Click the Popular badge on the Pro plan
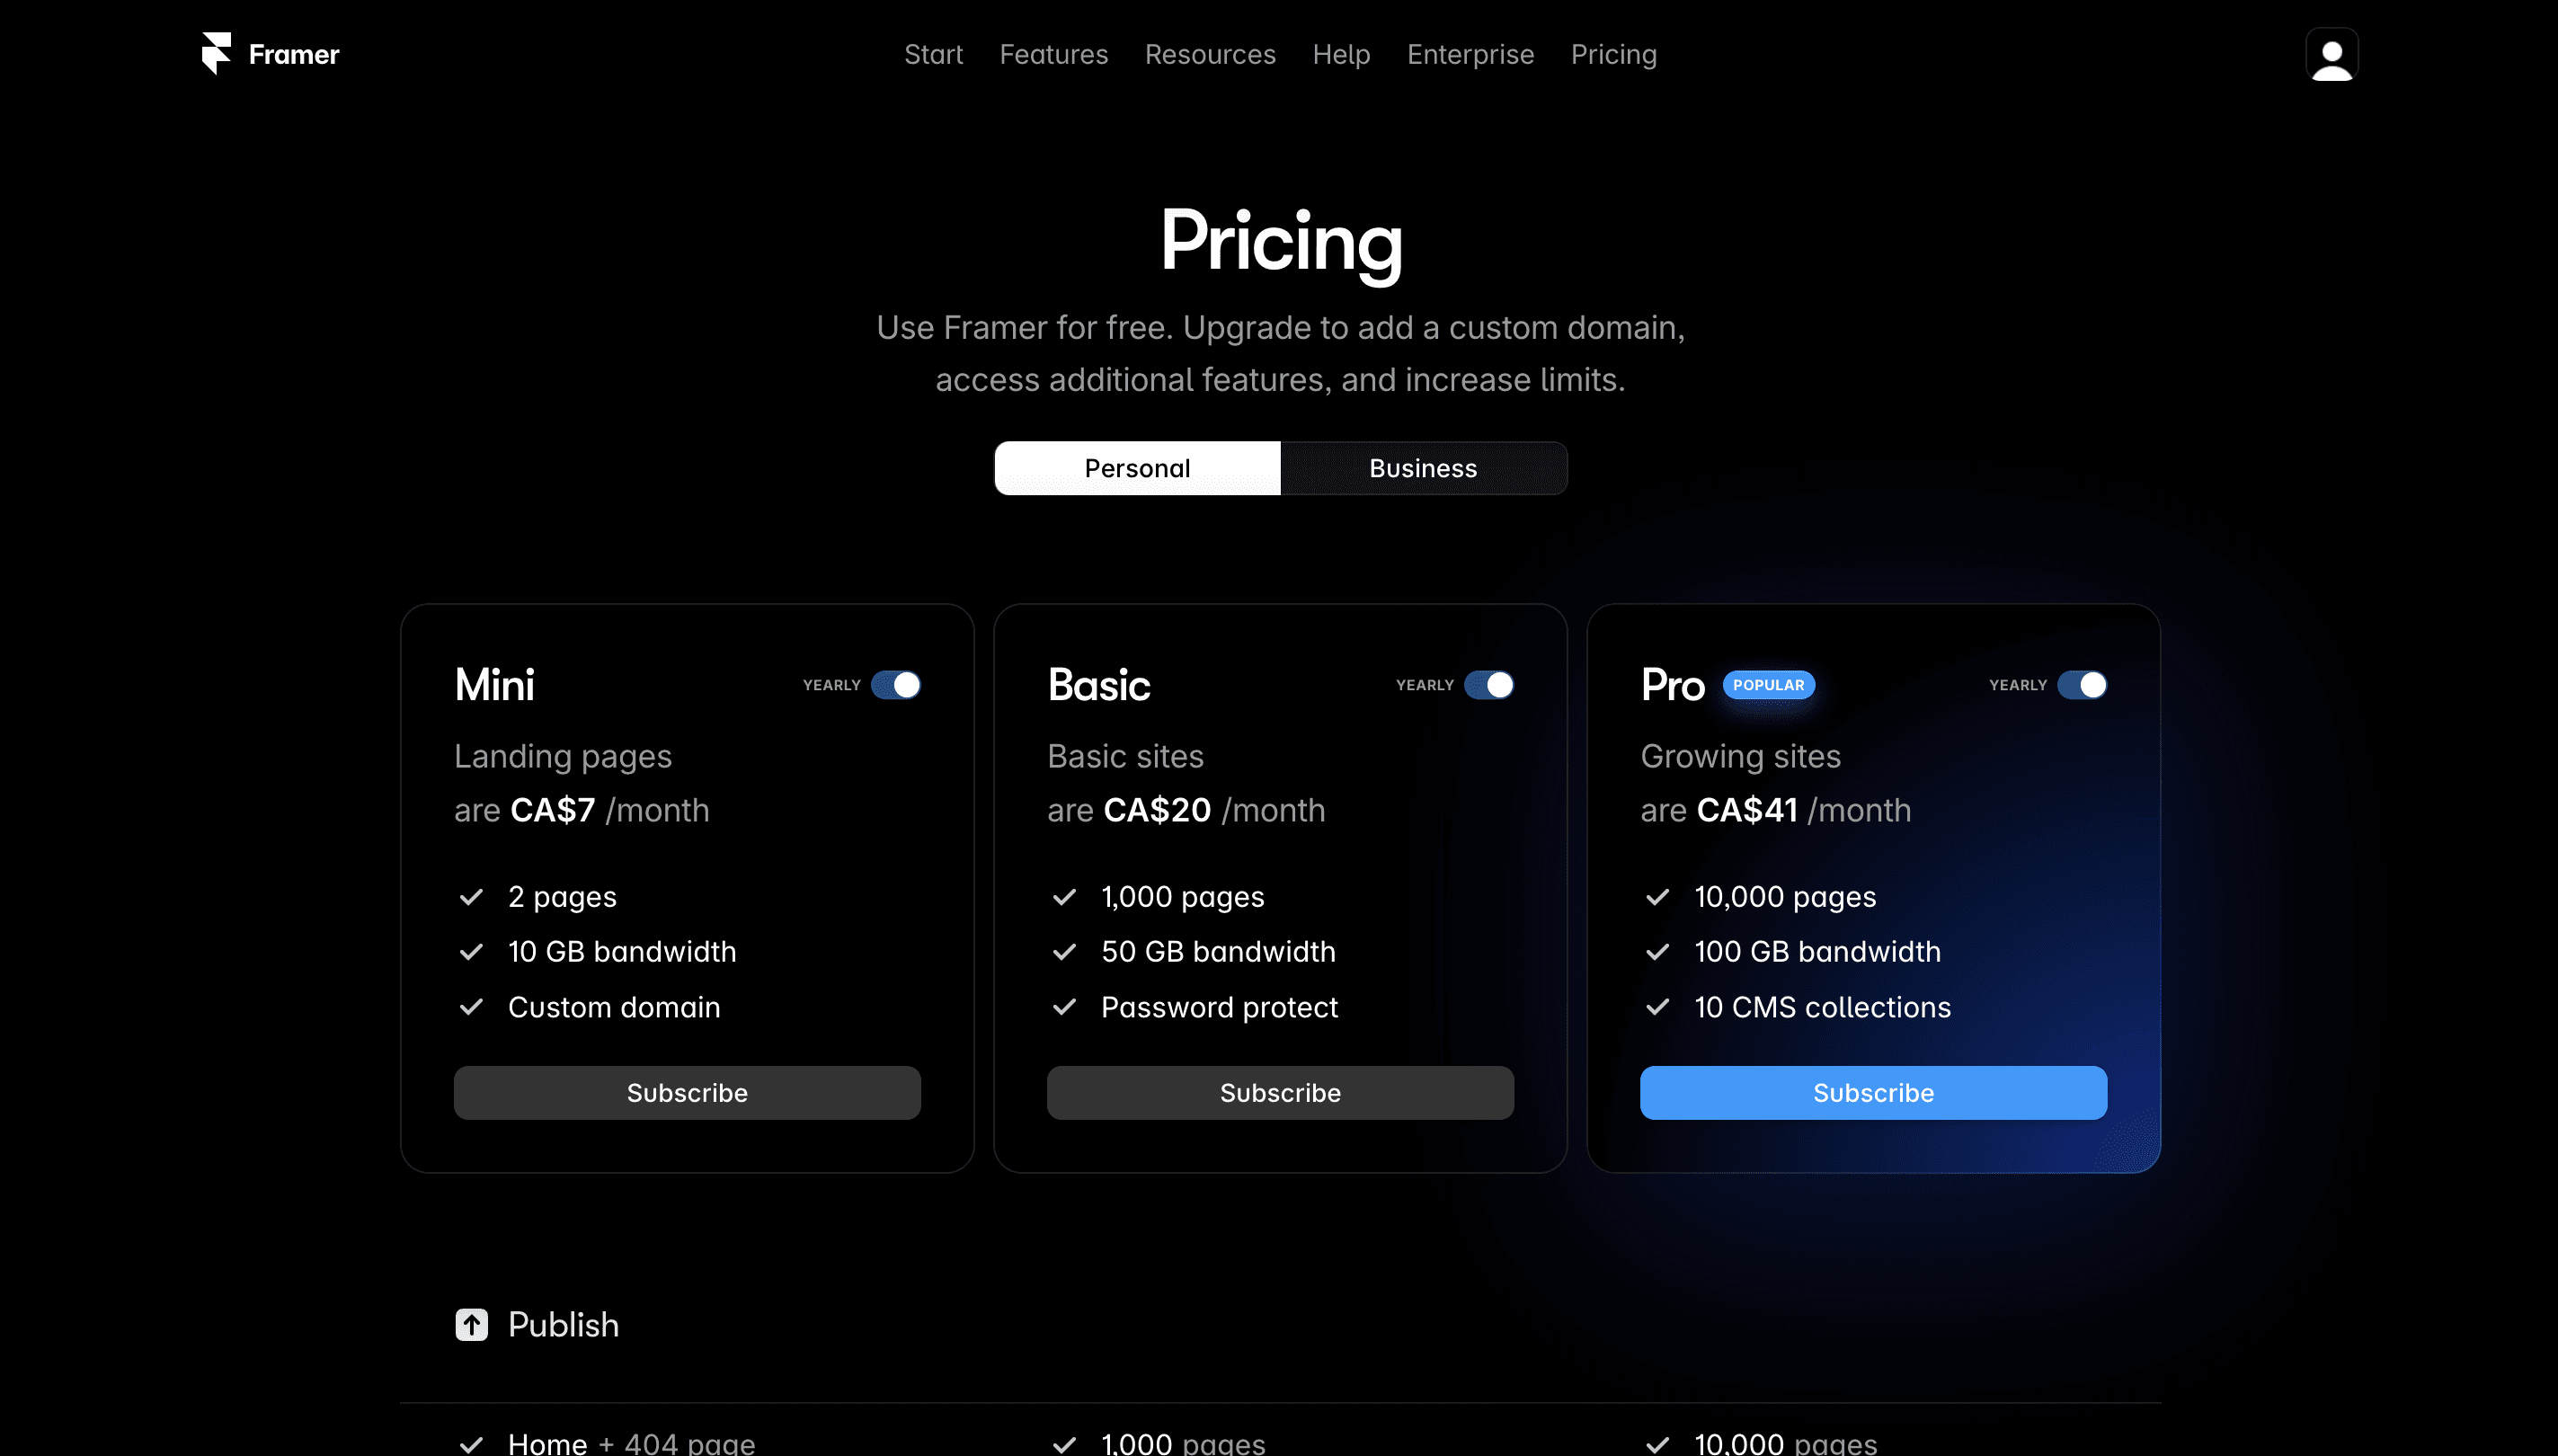Screen dimensions: 2558x1456 pyautogui.click(x=1769, y=684)
